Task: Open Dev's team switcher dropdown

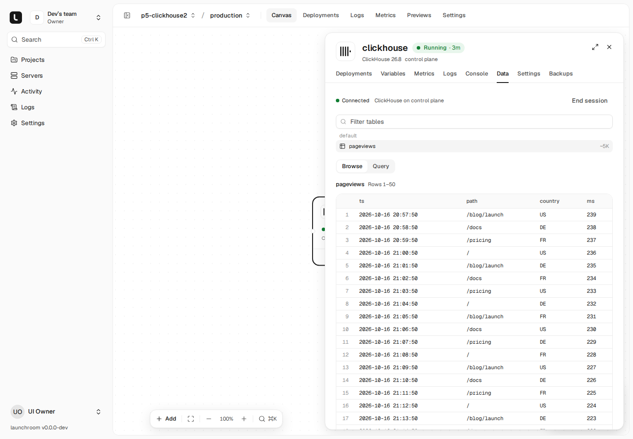Action: point(67,18)
